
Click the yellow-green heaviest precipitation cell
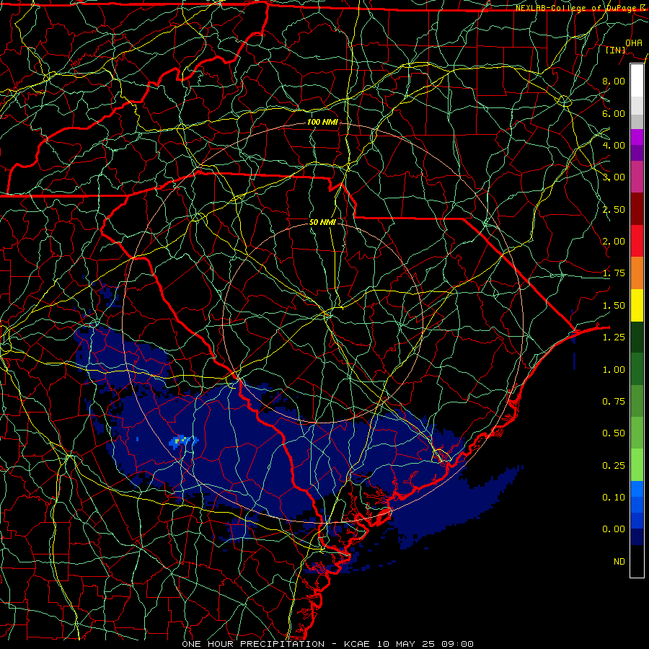177,441
